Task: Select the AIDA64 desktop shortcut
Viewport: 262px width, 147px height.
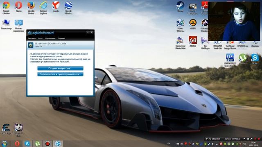Action: click(x=193, y=41)
